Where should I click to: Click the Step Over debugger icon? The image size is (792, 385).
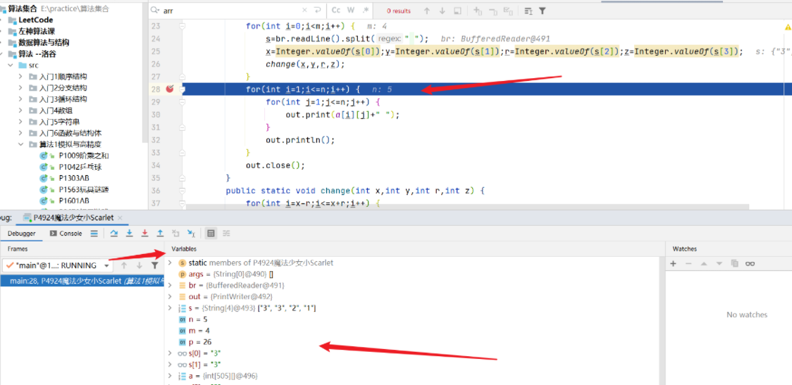click(x=114, y=233)
